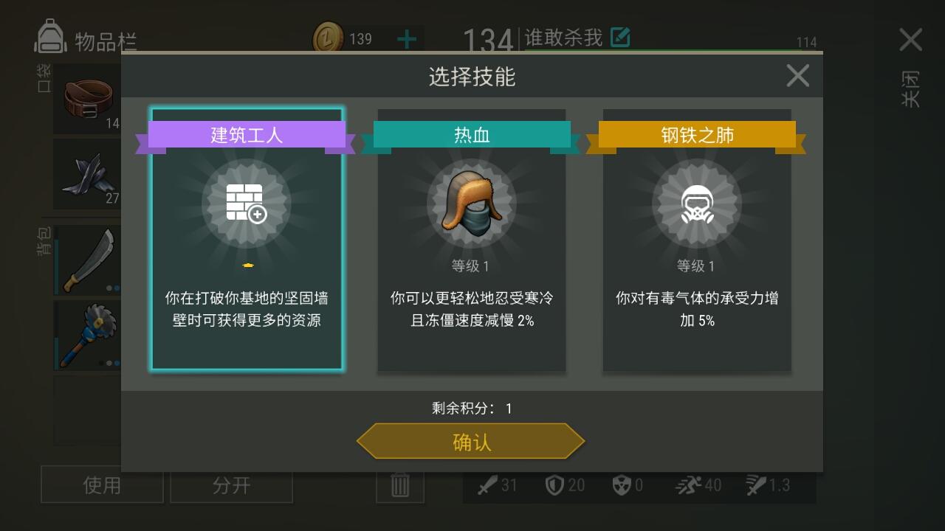Select the machete in the backpack
Image resolution: width=945 pixels, height=531 pixels.
coord(87,260)
